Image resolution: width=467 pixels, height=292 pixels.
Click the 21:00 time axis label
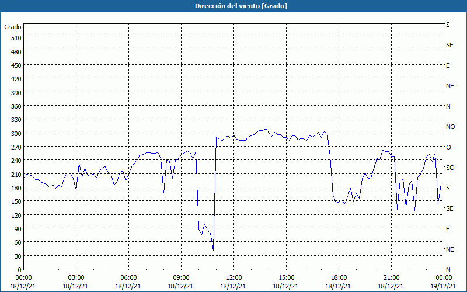[x=391, y=278]
